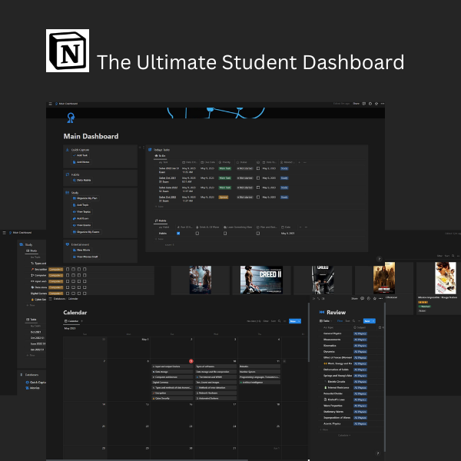This screenshot has height=461, width=461.
Task: Expand Table view dropdown in Review panel
Action: click(326, 320)
